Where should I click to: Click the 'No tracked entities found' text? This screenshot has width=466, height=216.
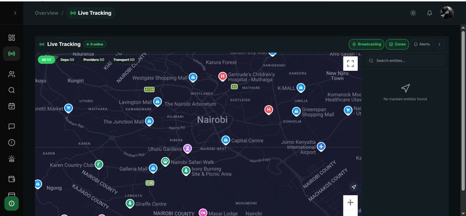(x=405, y=99)
